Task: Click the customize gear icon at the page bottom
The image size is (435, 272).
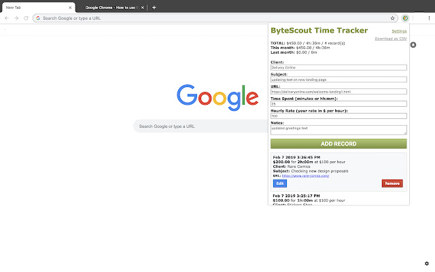Action: [427, 263]
